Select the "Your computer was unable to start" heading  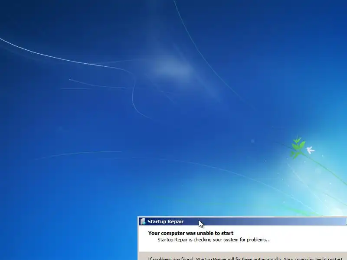[191, 233]
